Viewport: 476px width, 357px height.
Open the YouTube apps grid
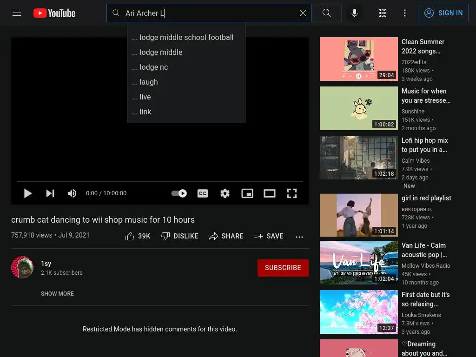pyautogui.click(x=383, y=13)
